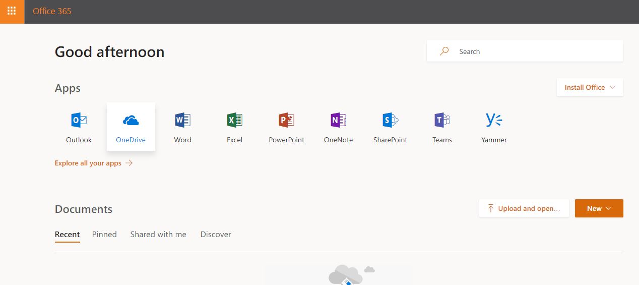Expand the New document dropdown
This screenshot has width=639, height=285.
[x=599, y=208]
